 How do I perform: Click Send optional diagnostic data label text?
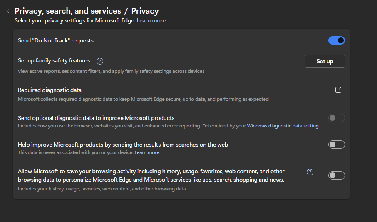[x=96, y=118]
